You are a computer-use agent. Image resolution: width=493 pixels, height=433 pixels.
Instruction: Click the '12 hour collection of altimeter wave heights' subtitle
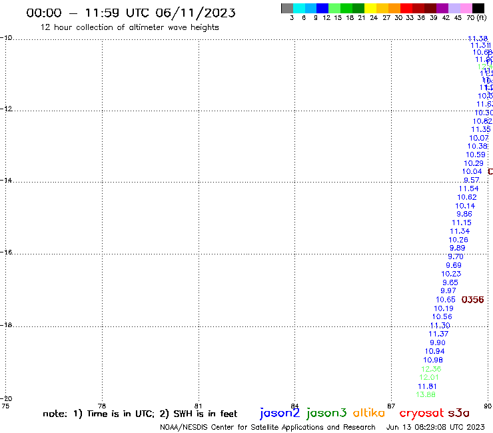(x=129, y=27)
